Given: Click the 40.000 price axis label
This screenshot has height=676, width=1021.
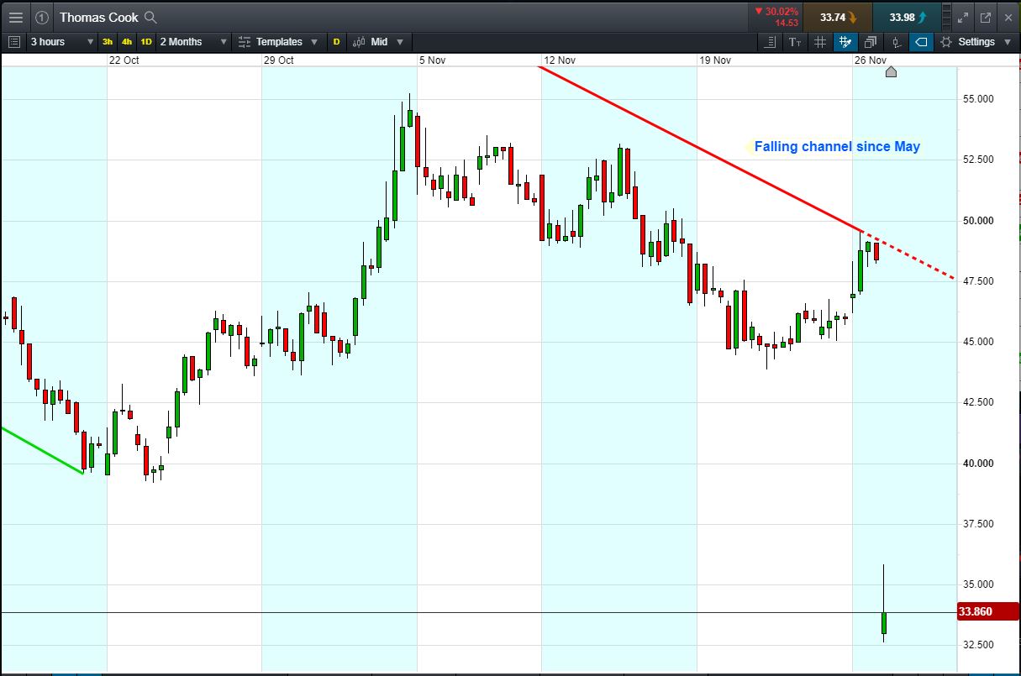Looking at the screenshot, I should click(978, 463).
